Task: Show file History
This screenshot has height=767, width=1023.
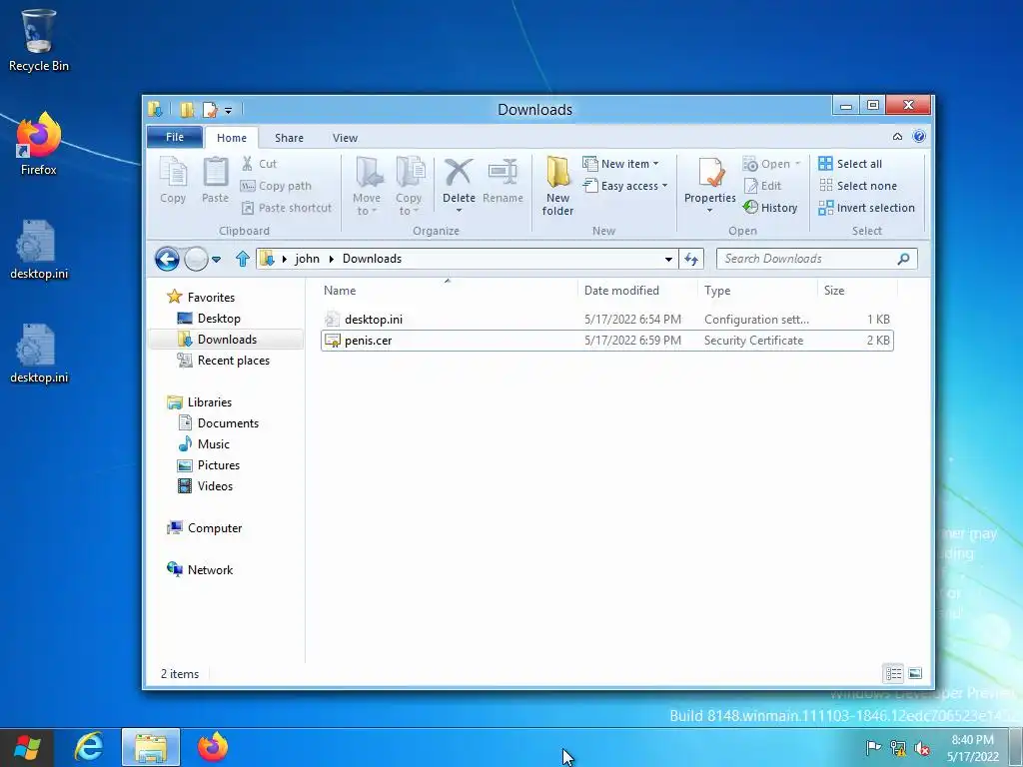Action: pos(770,208)
